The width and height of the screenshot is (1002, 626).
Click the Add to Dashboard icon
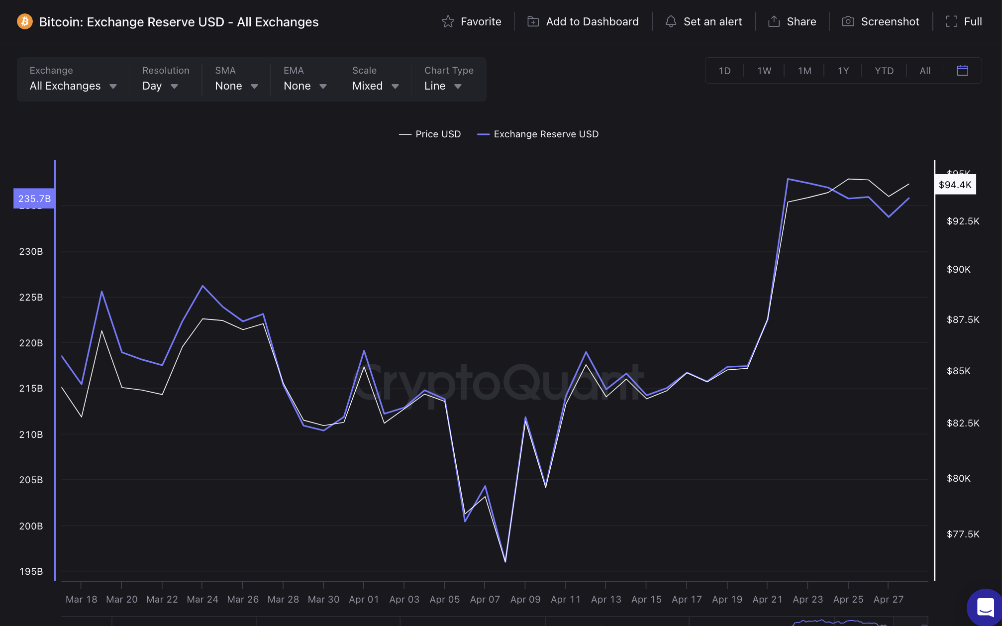[x=533, y=21]
